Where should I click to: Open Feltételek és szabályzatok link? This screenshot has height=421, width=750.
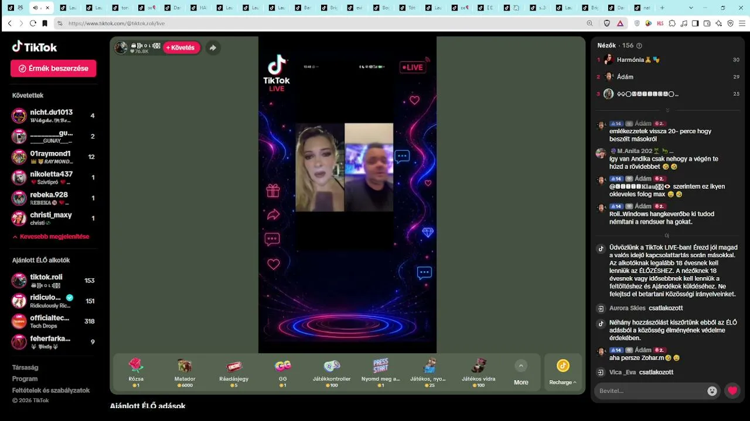coord(51,390)
